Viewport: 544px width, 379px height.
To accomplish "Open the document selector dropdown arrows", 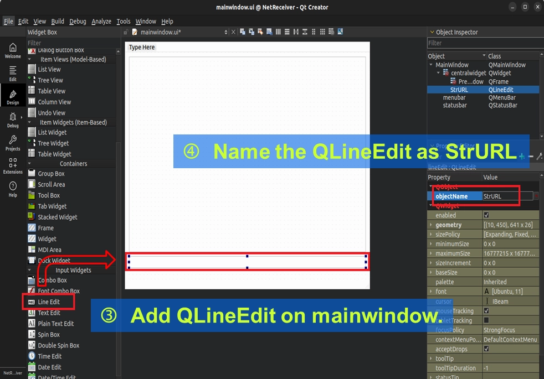I will pos(226,32).
